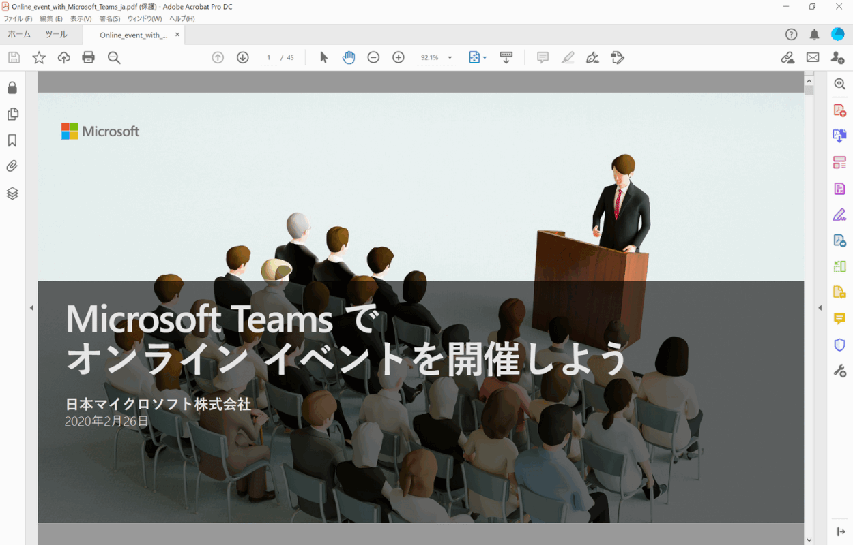
Task: Open the Bookmarks panel
Action: (12, 140)
